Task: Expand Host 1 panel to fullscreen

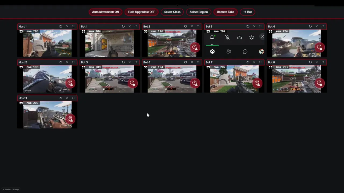Action: [73, 26]
